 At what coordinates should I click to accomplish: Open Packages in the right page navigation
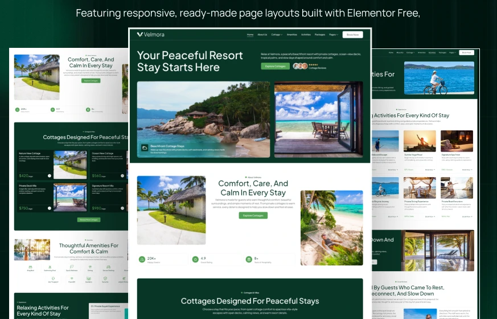tap(442, 52)
